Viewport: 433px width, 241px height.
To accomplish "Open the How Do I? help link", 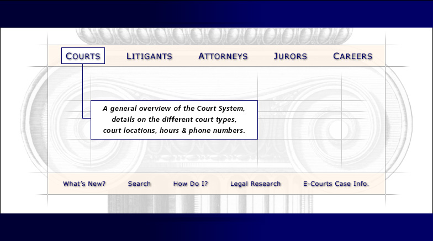I will (x=191, y=184).
